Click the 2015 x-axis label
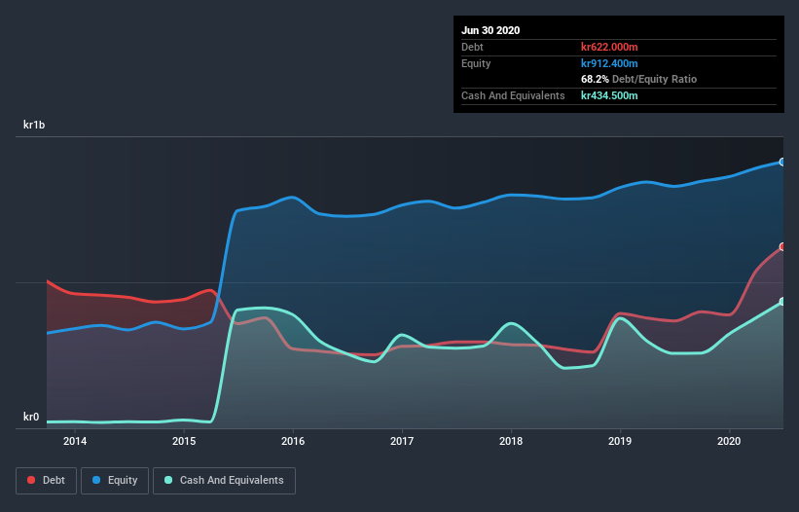Image resolution: width=799 pixels, height=512 pixels. (x=184, y=441)
